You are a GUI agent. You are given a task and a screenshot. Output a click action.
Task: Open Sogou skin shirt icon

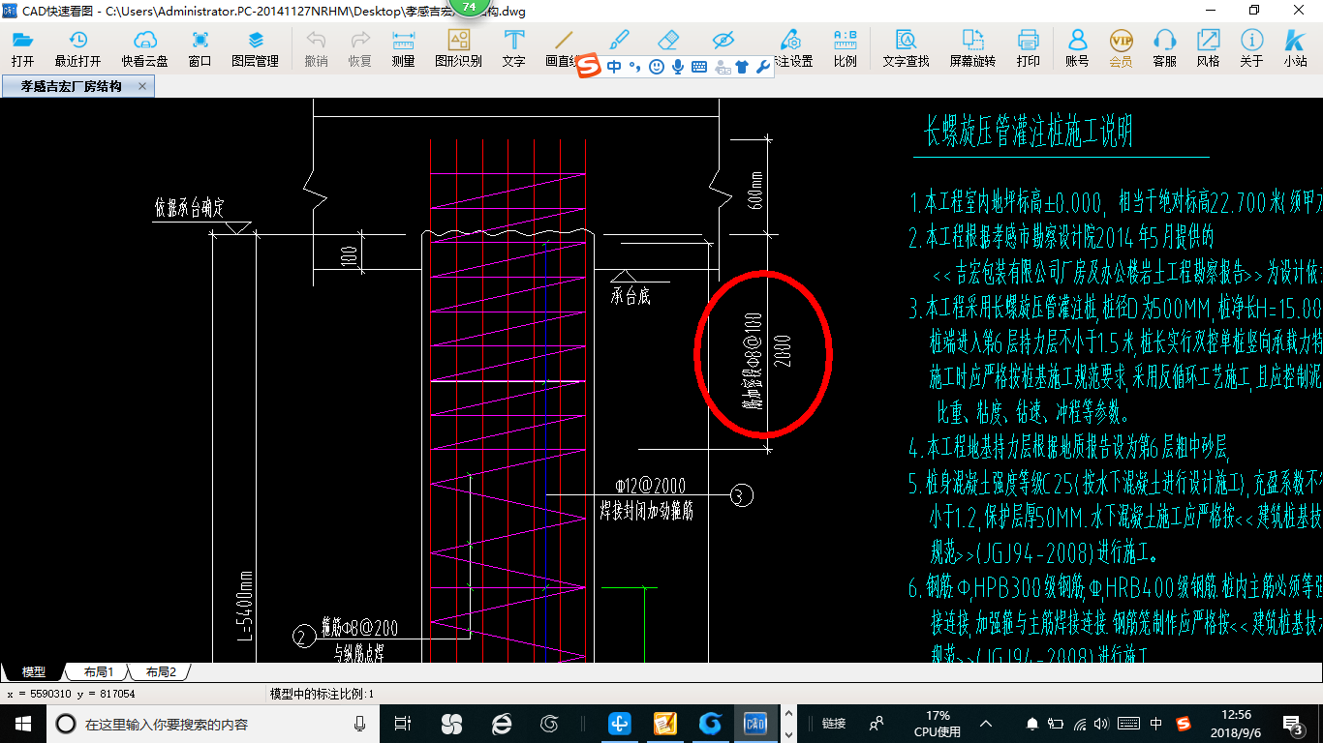tap(742, 67)
